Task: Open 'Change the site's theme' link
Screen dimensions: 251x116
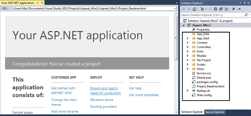Action: (x=64, y=102)
